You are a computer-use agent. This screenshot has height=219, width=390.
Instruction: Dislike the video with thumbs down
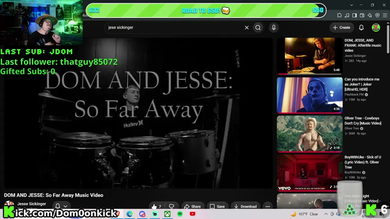[172, 207]
